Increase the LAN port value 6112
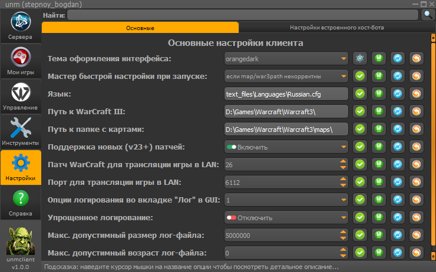The height and width of the screenshot is (272, 436). tap(343, 179)
